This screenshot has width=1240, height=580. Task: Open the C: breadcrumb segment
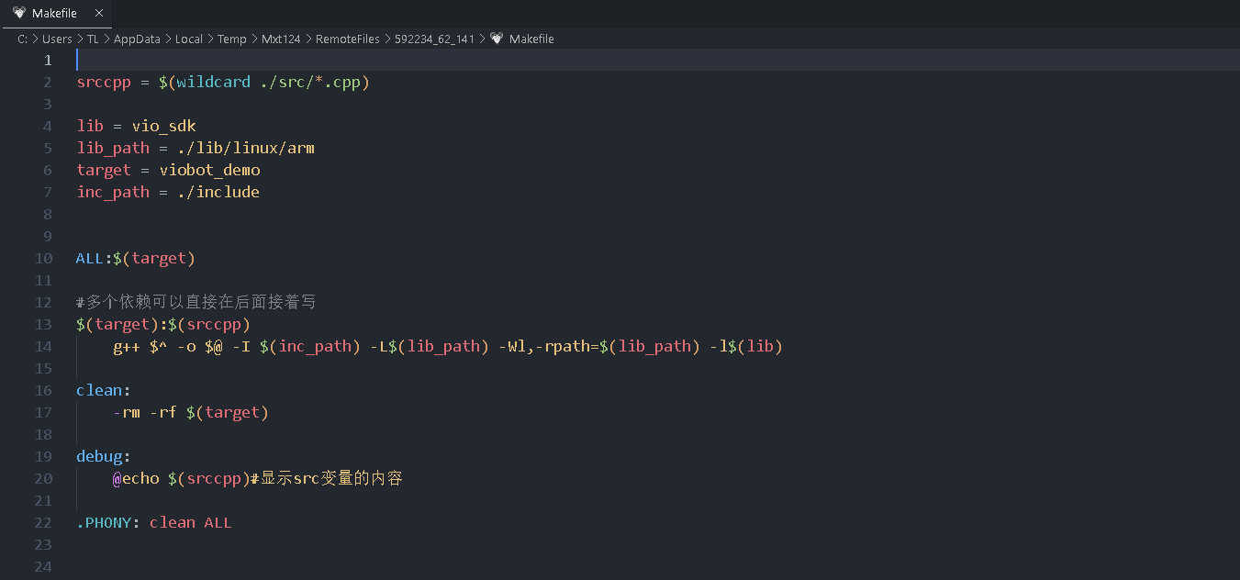[x=22, y=39]
